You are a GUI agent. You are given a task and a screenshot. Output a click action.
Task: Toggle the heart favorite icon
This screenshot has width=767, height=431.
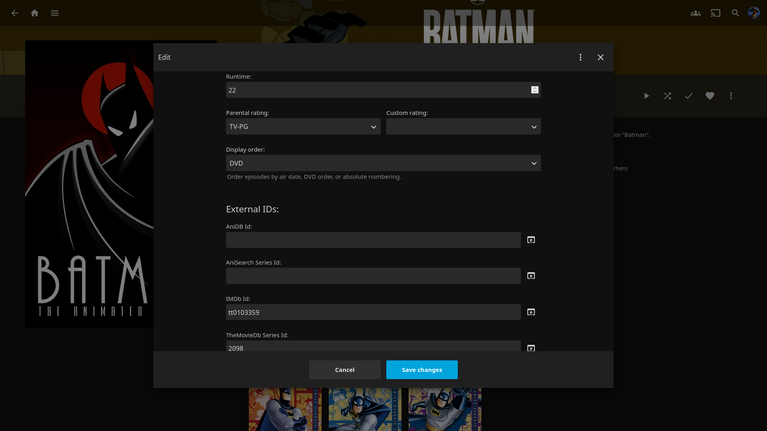[710, 96]
